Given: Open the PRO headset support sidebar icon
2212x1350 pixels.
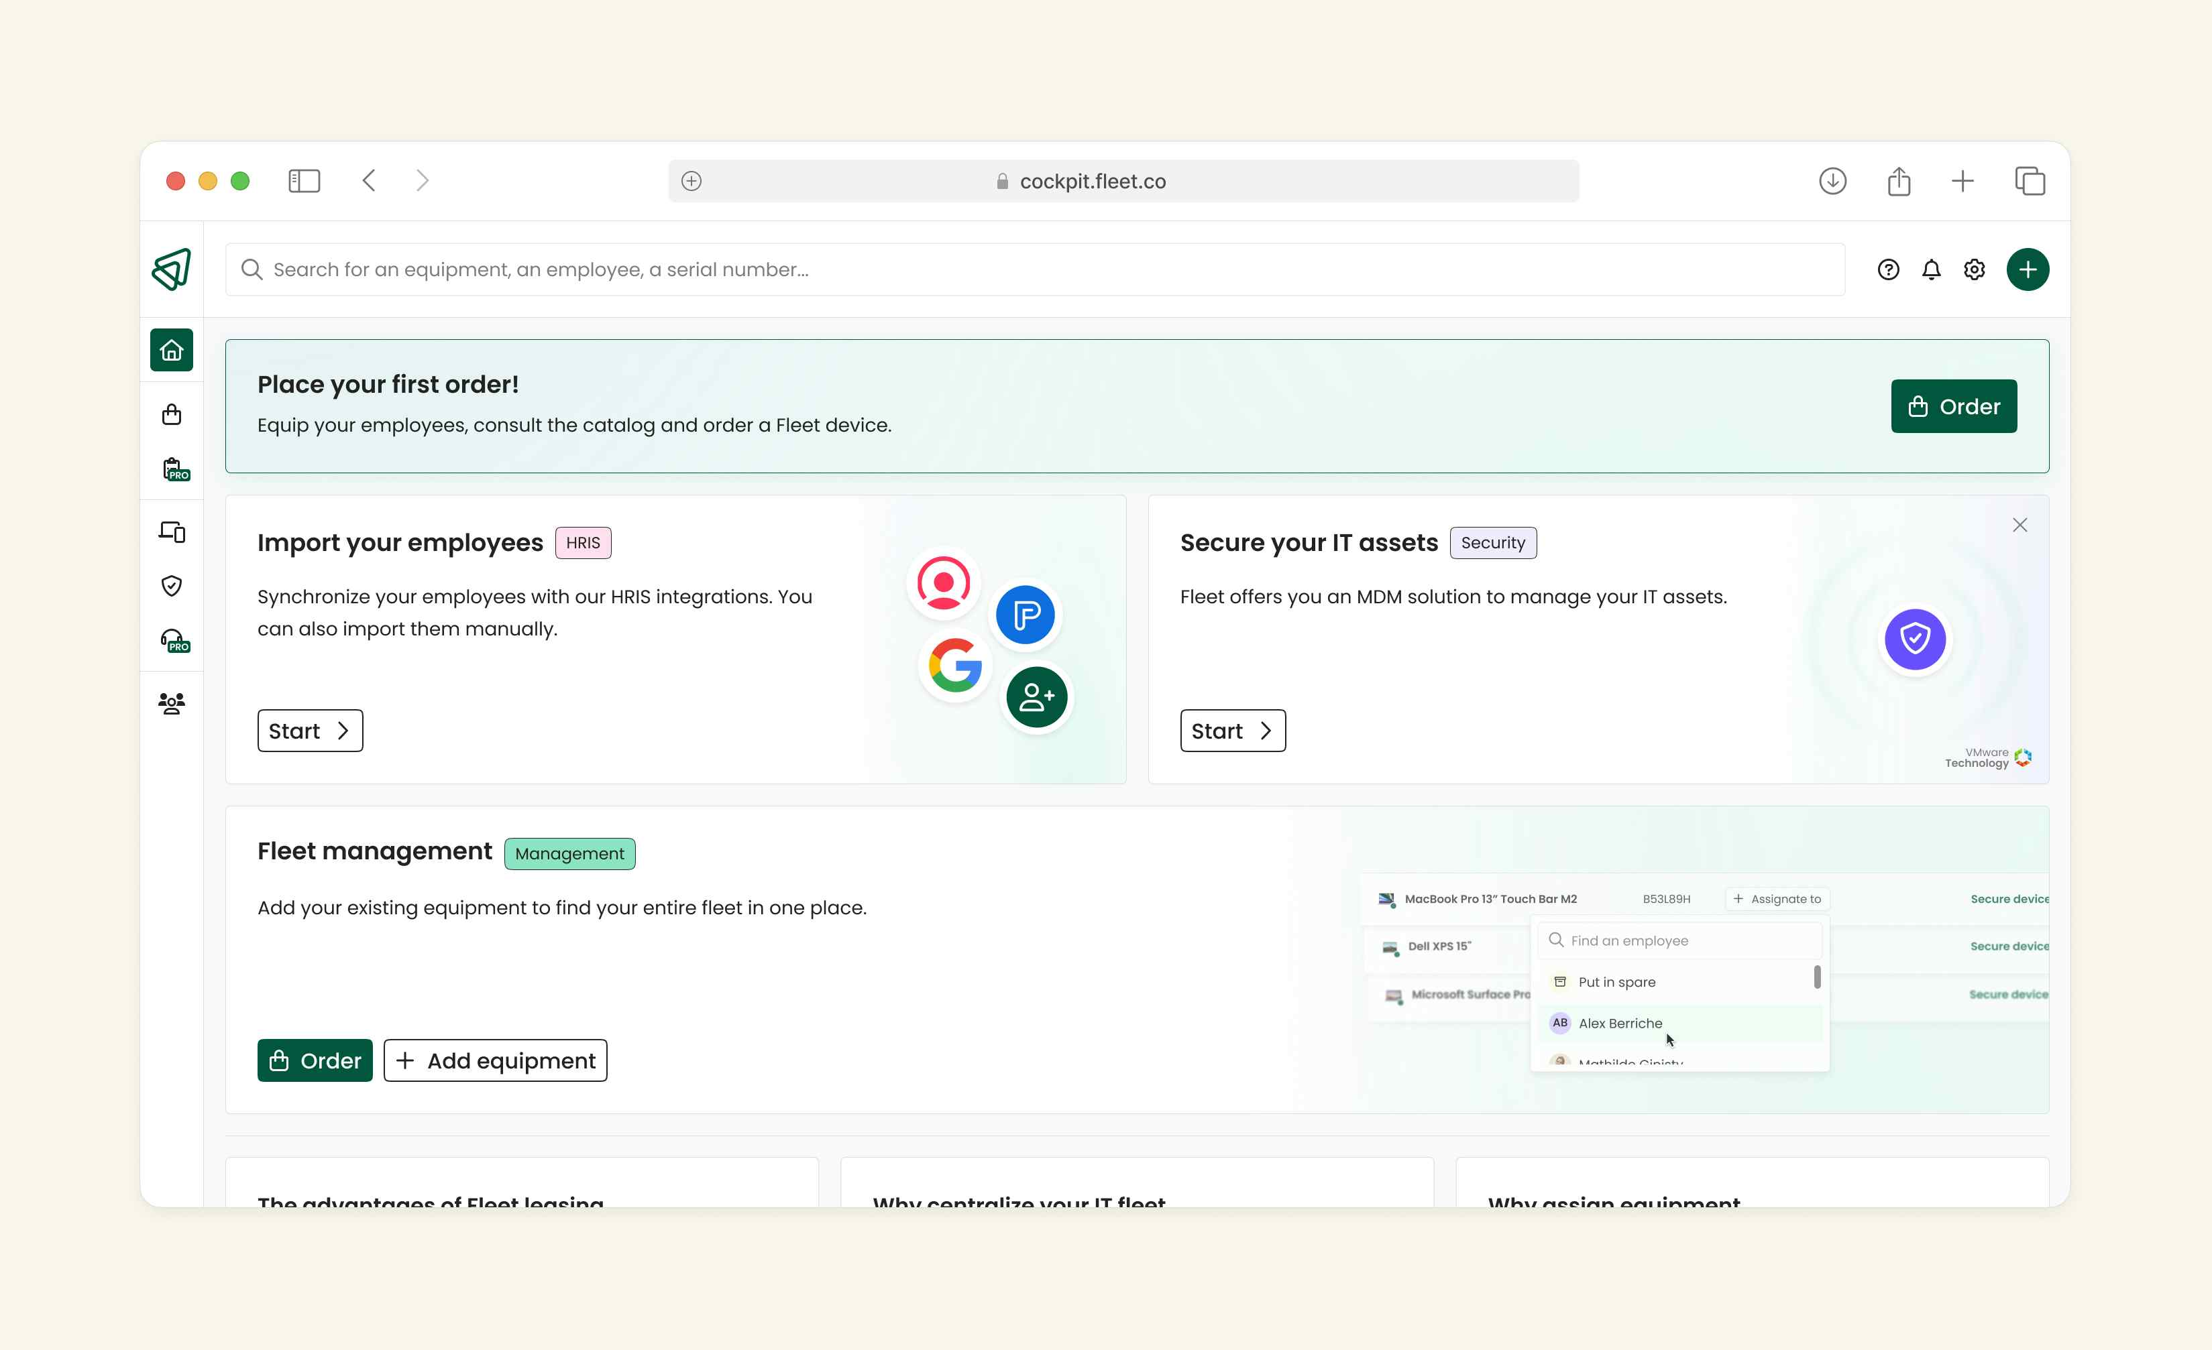Looking at the screenshot, I should pyautogui.click(x=174, y=640).
